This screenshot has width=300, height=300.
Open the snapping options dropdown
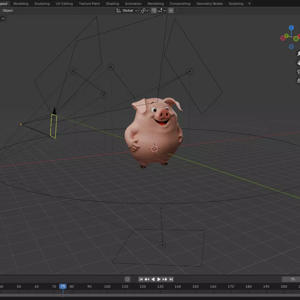coord(162,10)
